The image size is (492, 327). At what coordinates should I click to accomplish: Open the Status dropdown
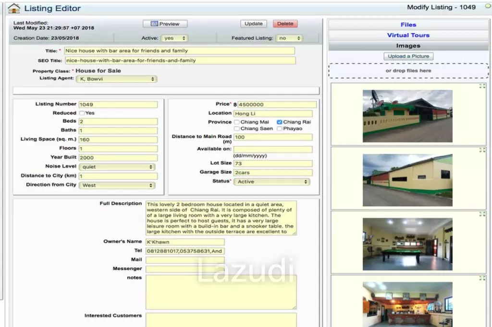click(x=272, y=182)
